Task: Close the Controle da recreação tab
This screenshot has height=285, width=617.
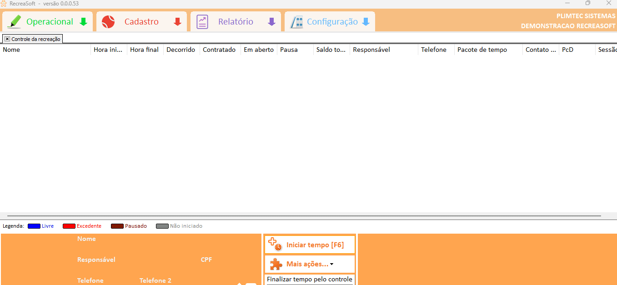Action: click(x=7, y=39)
